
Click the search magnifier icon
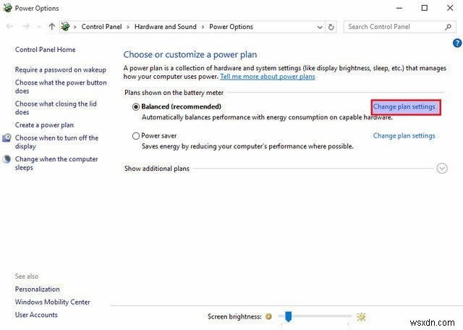(448, 27)
